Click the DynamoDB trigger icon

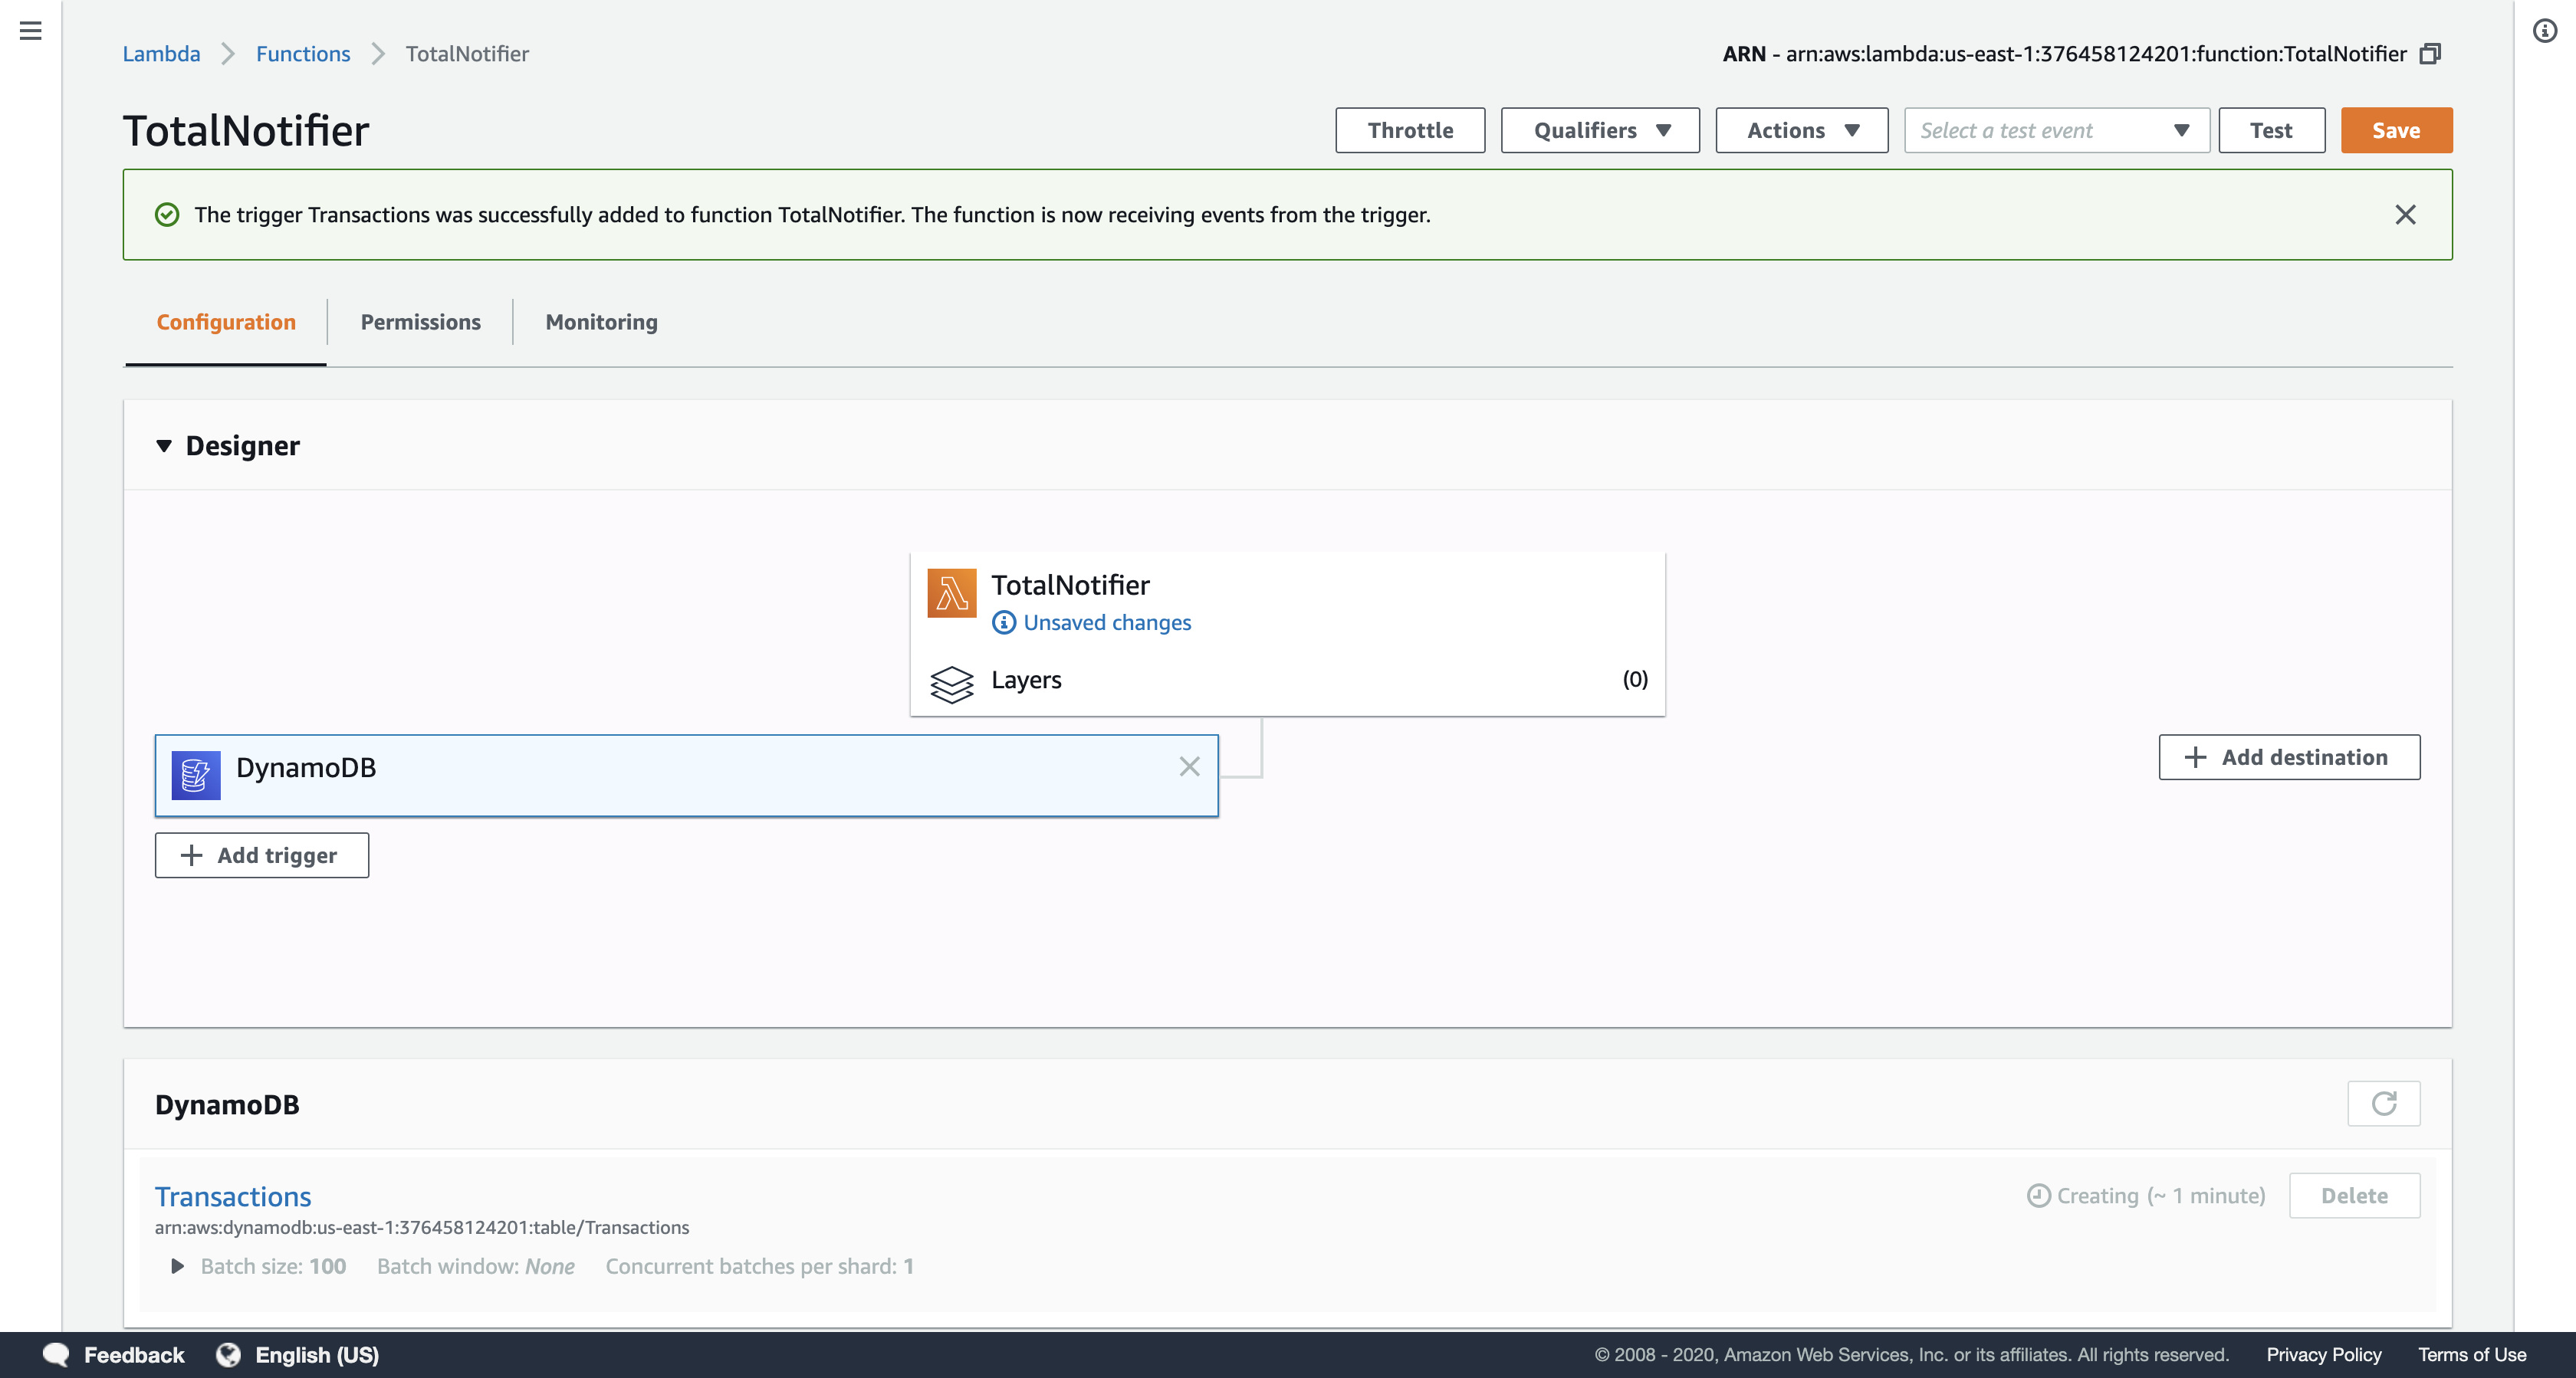(195, 775)
